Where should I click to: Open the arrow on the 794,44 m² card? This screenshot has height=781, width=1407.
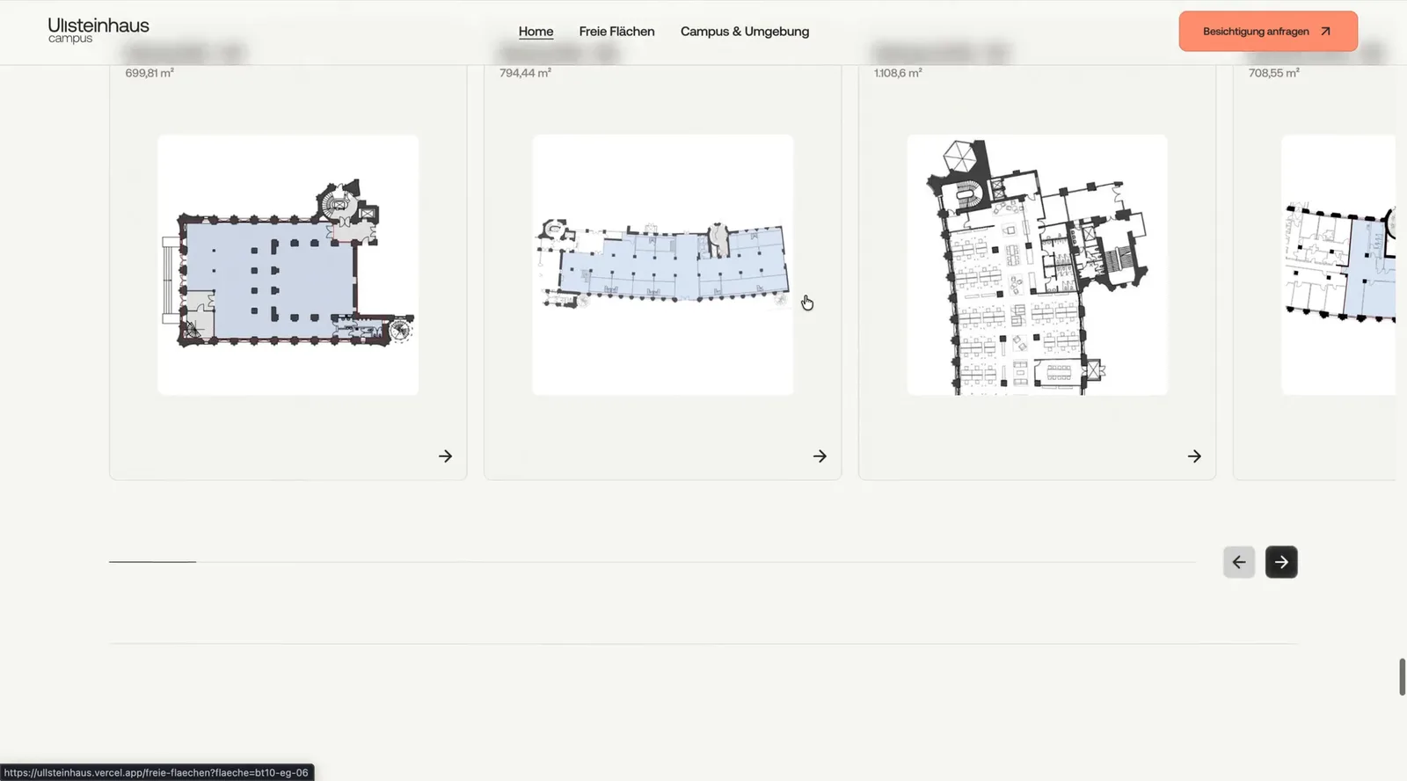tap(820, 456)
